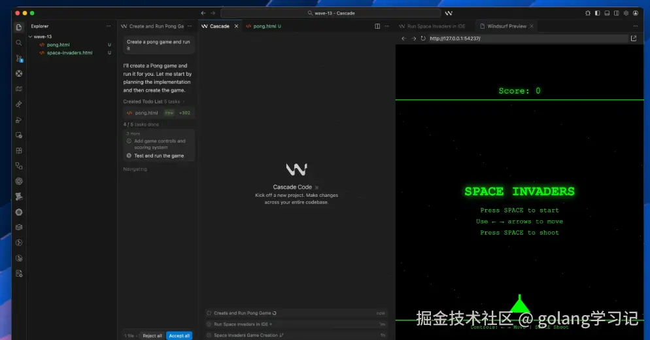
Task: Reload the Windsurf Preview page
Action: [x=423, y=38]
